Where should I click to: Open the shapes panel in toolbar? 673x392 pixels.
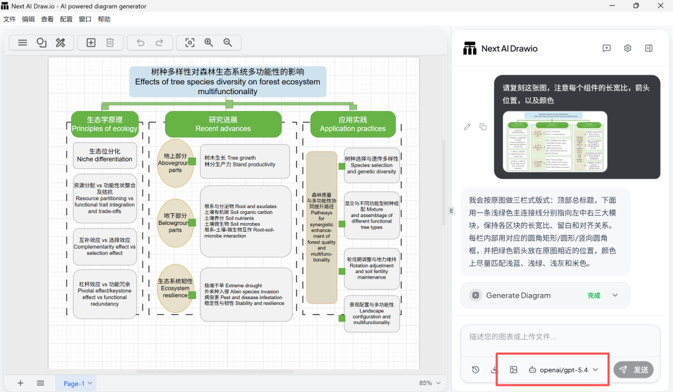pyautogui.click(x=41, y=42)
